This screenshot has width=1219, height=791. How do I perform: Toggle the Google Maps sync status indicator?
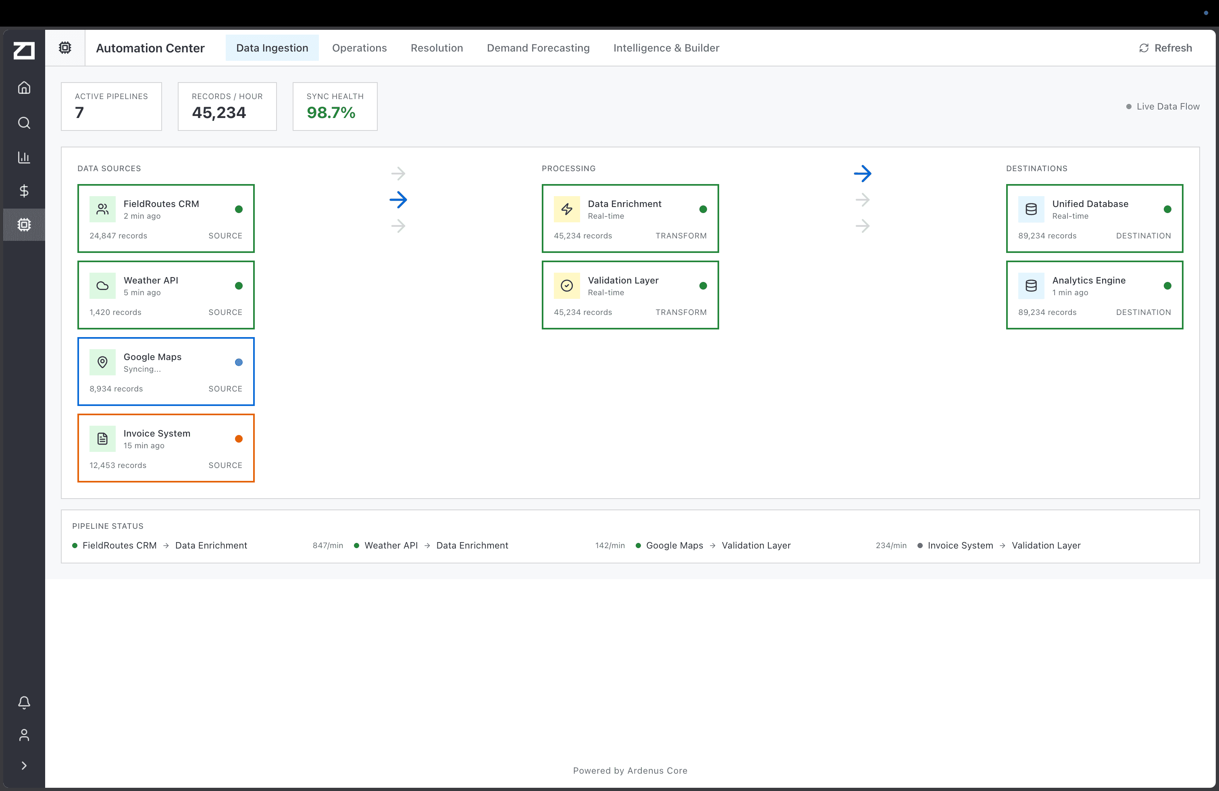[x=238, y=362]
